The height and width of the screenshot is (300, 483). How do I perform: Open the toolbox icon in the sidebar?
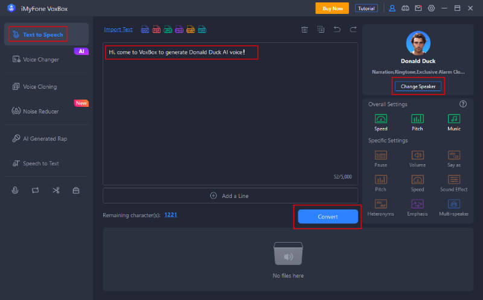(x=76, y=190)
